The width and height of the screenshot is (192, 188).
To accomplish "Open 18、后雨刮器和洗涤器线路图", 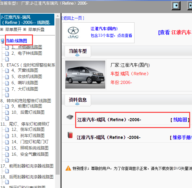I will [27, 177].
